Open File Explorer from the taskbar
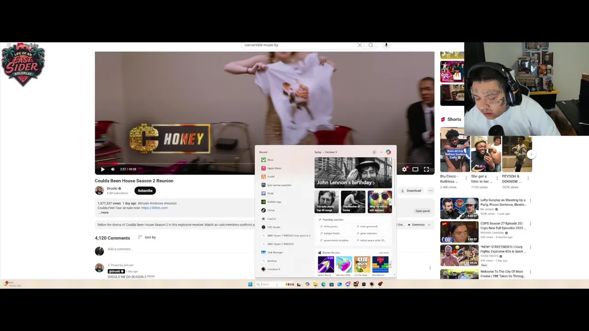Screen dimensions: 589x331 coord(315,285)
